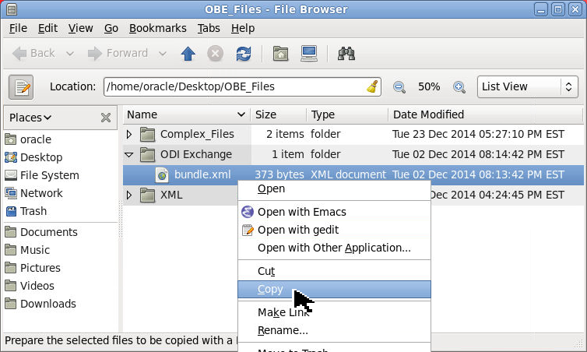This screenshot has width=587, height=352.
Task: Click the 50% zoom level label
Action: pyautogui.click(x=429, y=87)
